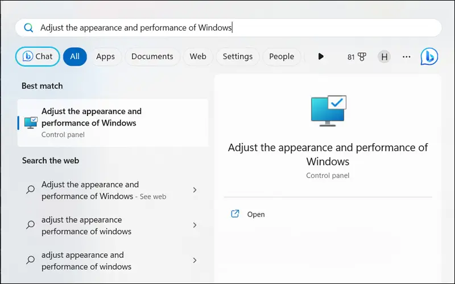Click the magnifier icon on the 'See web' suggestion
Screen dimensions: 455x284
click(x=31, y=190)
